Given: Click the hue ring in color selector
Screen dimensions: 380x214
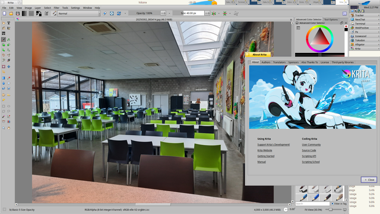Looking at the screenshot, I should (319, 27).
